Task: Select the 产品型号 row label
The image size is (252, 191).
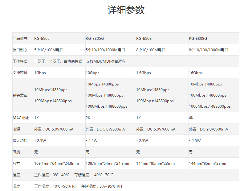Action: 20,39
